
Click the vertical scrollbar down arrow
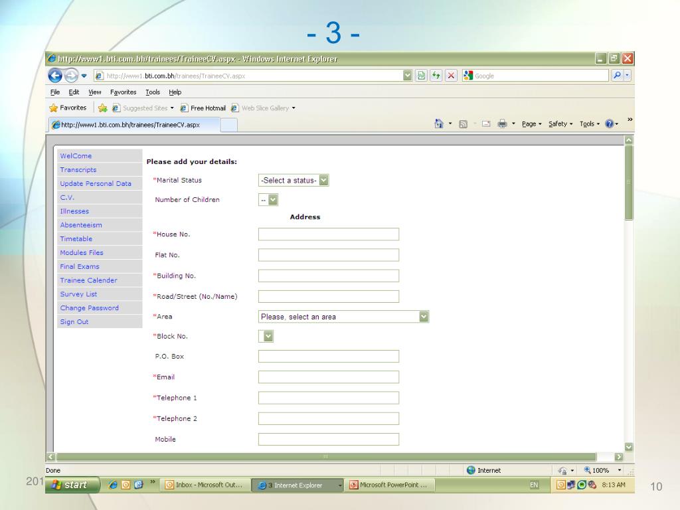(629, 447)
